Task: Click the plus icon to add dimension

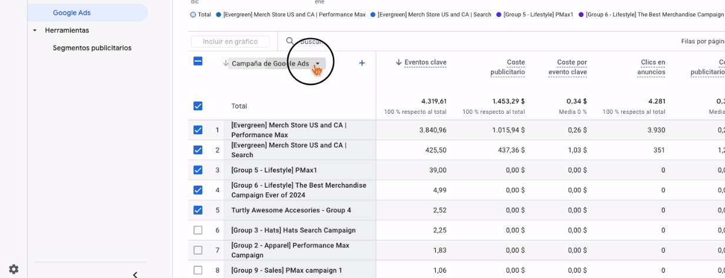Action: [x=362, y=63]
